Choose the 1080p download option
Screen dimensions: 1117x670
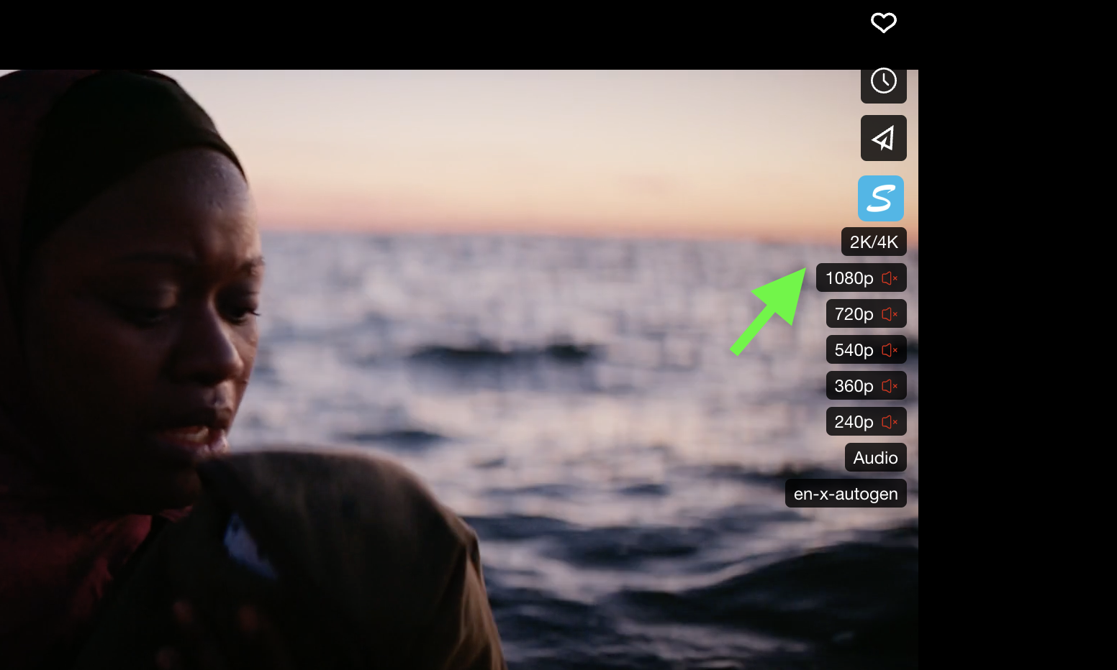pyautogui.click(x=862, y=277)
